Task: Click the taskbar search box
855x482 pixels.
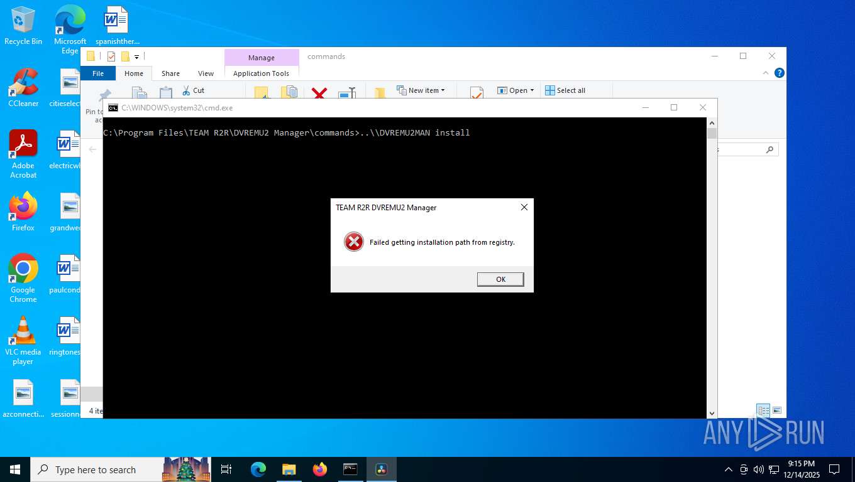Action: pyautogui.click(x=121, y=469)
